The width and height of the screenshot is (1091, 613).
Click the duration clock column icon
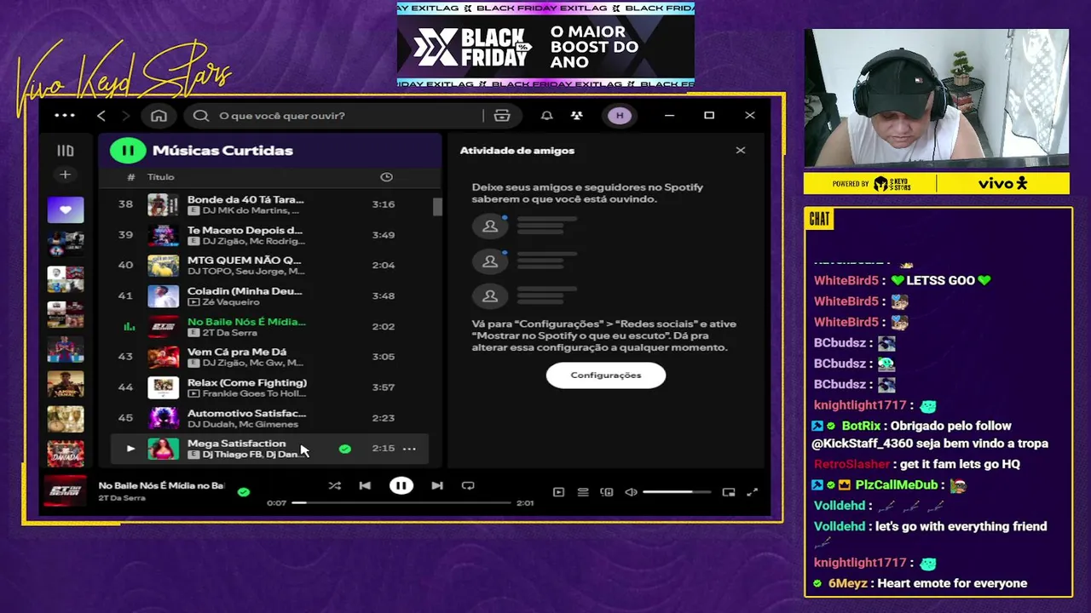click(x=386, y=177)
